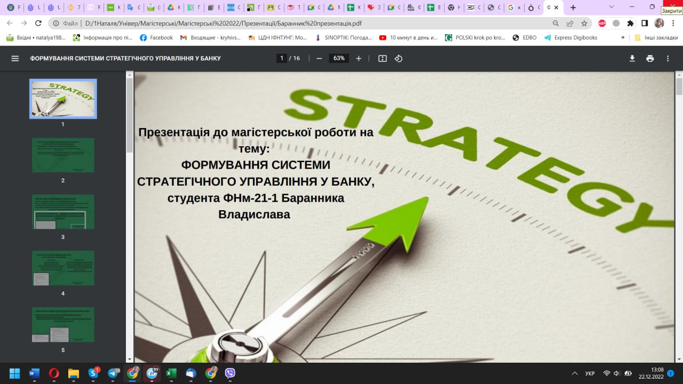683x384 pixels.
Task: Open the PDF viewer three-dot options icon
Action: tap(668, 58)
